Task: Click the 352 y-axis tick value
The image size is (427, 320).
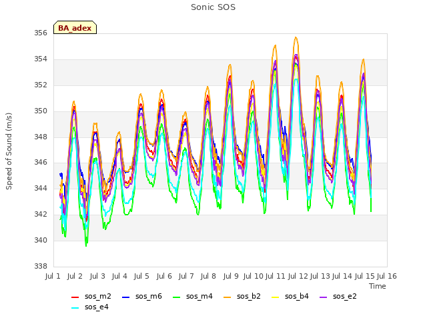Action: point(41,85)
